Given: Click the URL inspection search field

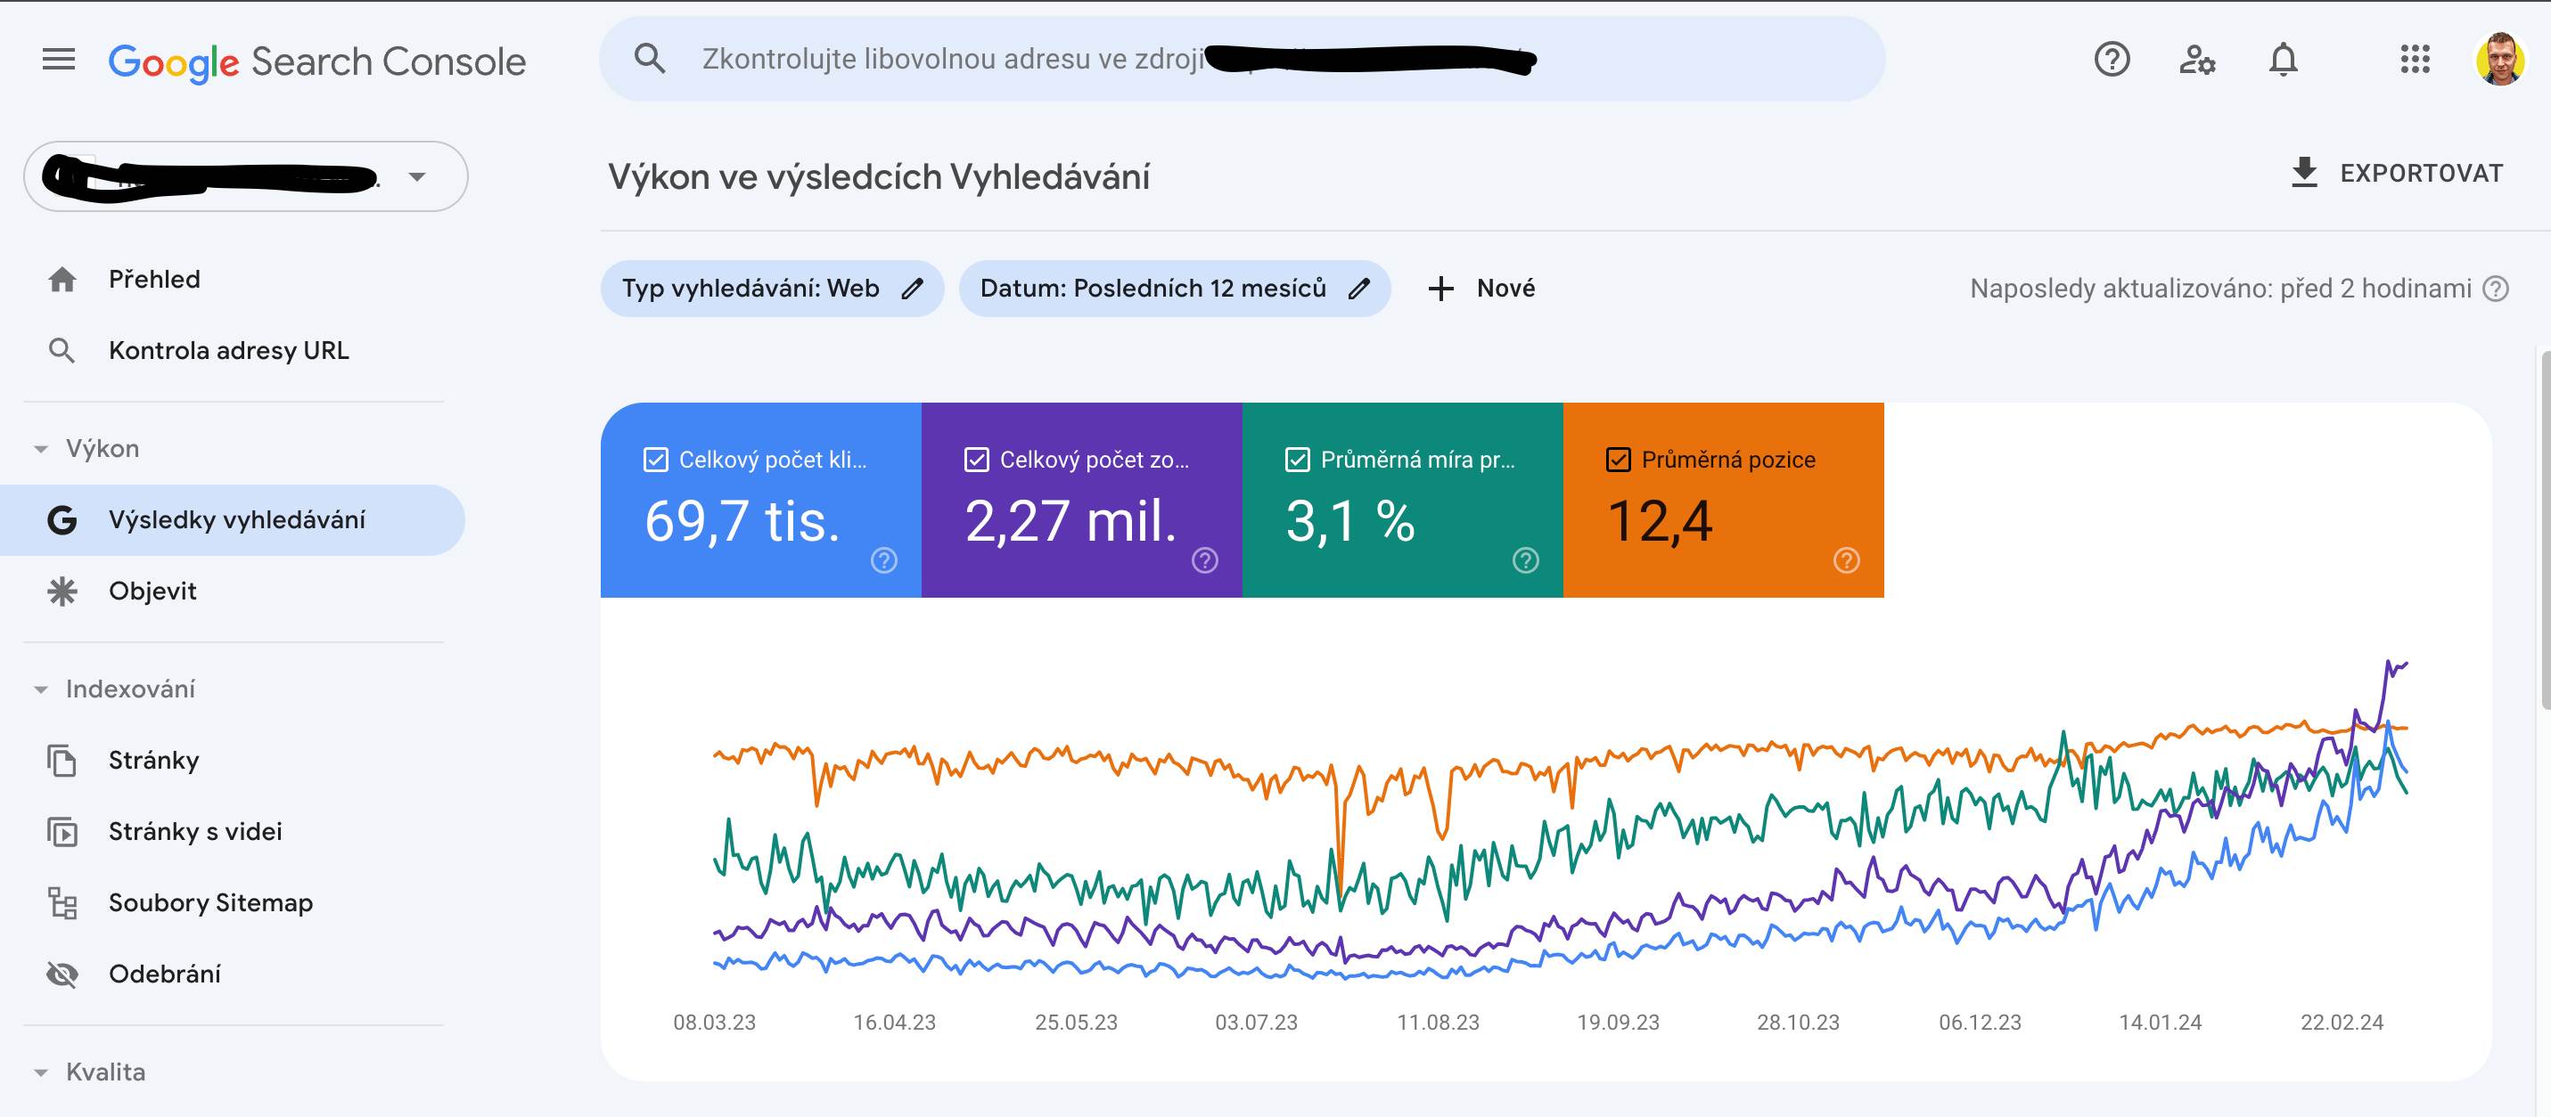Looking at the screenshot, I should (x=1242, y=59).
